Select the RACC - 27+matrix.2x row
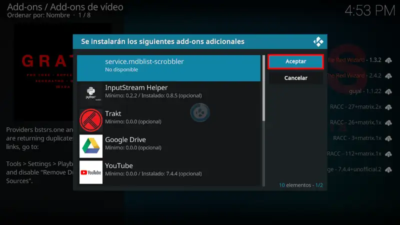Image resolution: width=400 pixels, height=225 pixels. click(361, 107)
